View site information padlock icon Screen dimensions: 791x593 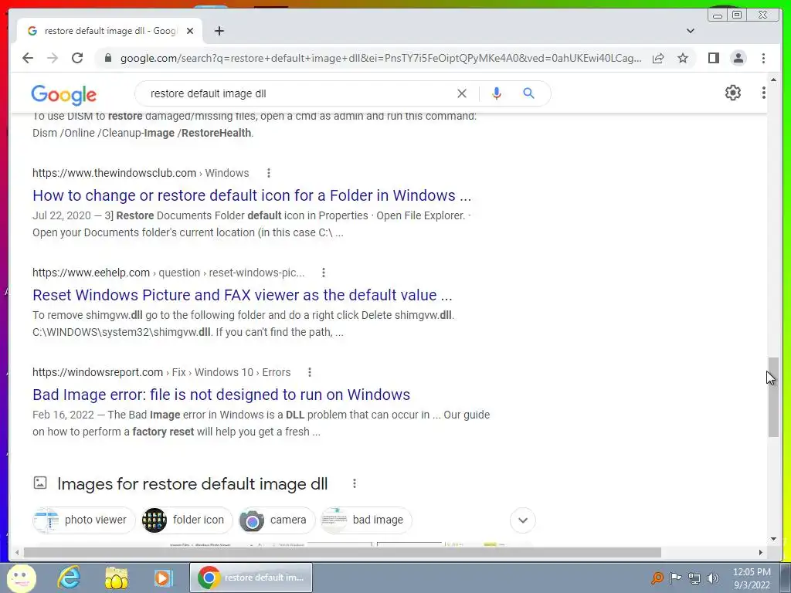point(107,58)
